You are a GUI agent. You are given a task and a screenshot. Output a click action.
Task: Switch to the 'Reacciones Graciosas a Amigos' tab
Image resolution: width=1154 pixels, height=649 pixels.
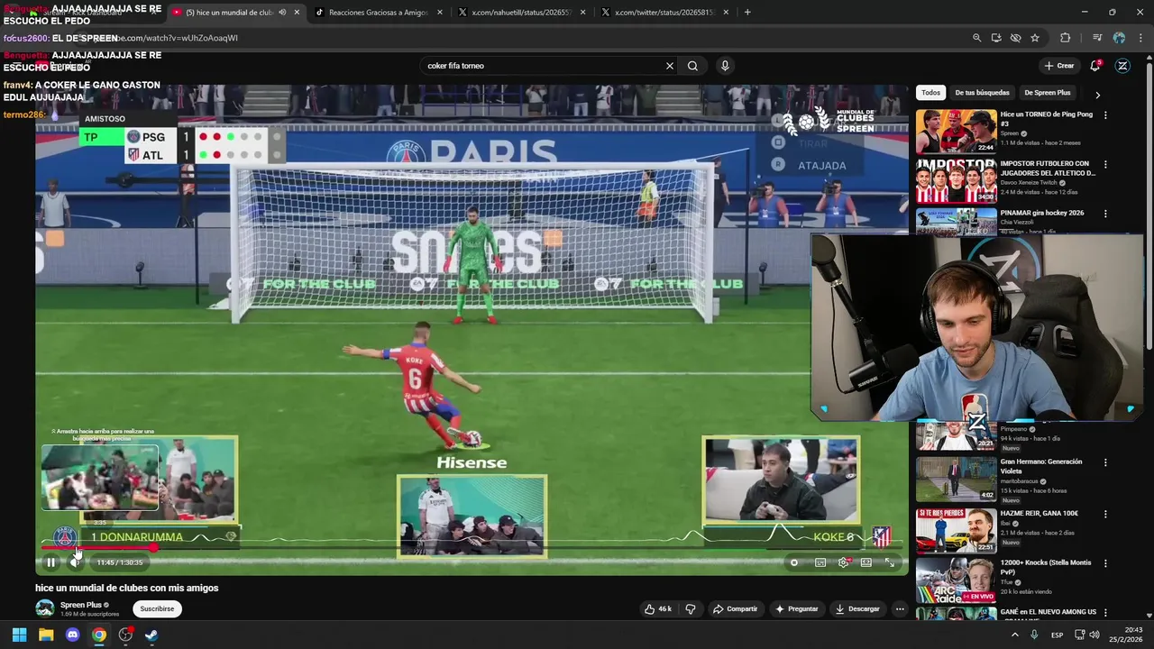pyautogui.click(x=370, y=13)
